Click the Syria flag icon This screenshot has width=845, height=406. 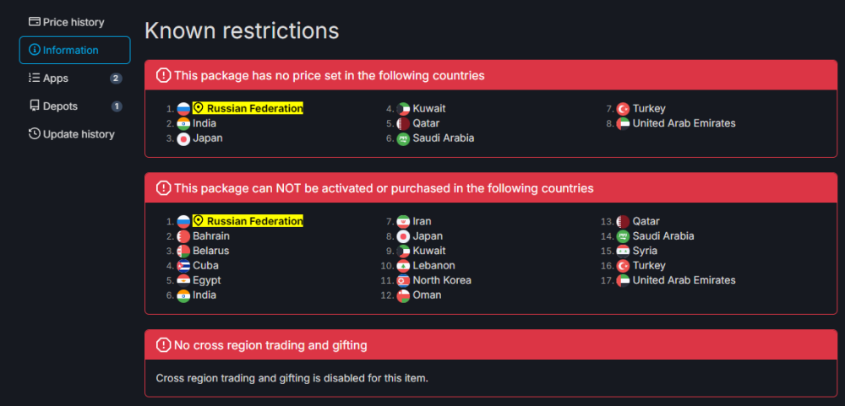[623, 251]
